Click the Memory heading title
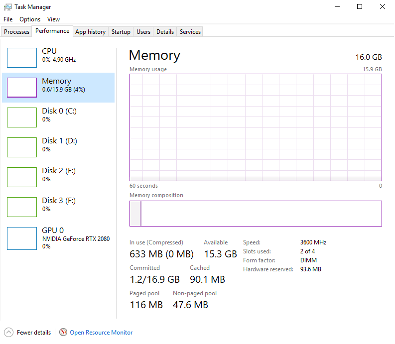This screenshot has height=344, width=395. click(x=154, y=55)
